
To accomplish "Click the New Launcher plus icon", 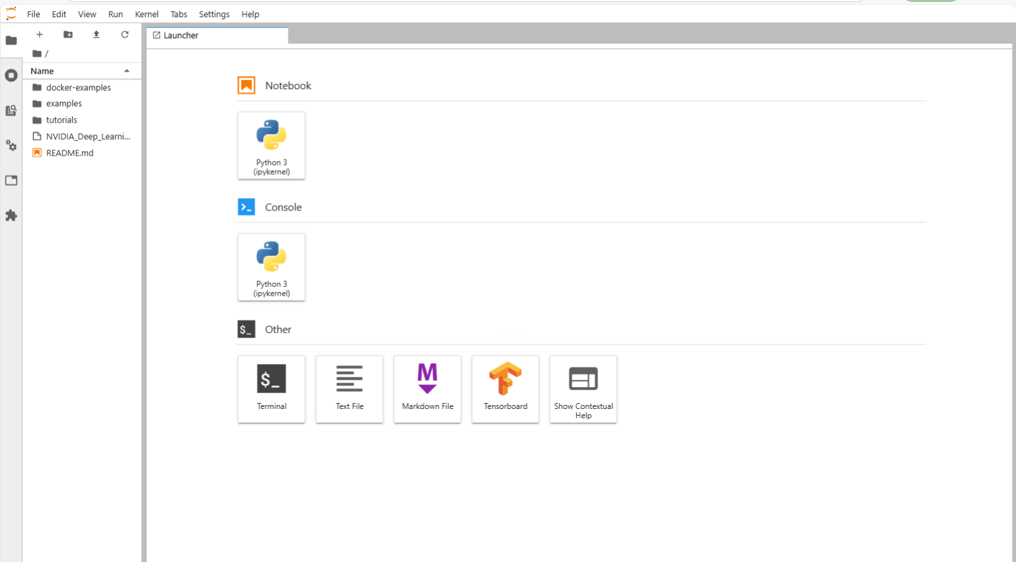I will 40,34.
